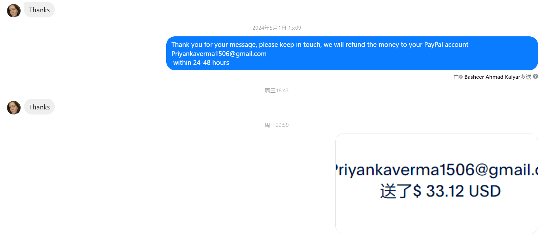Image resolution: width=545 pixels, height=235 pixels.
Task: Click the 'within 24-48 hours' text line
Action: click(201, 63)
